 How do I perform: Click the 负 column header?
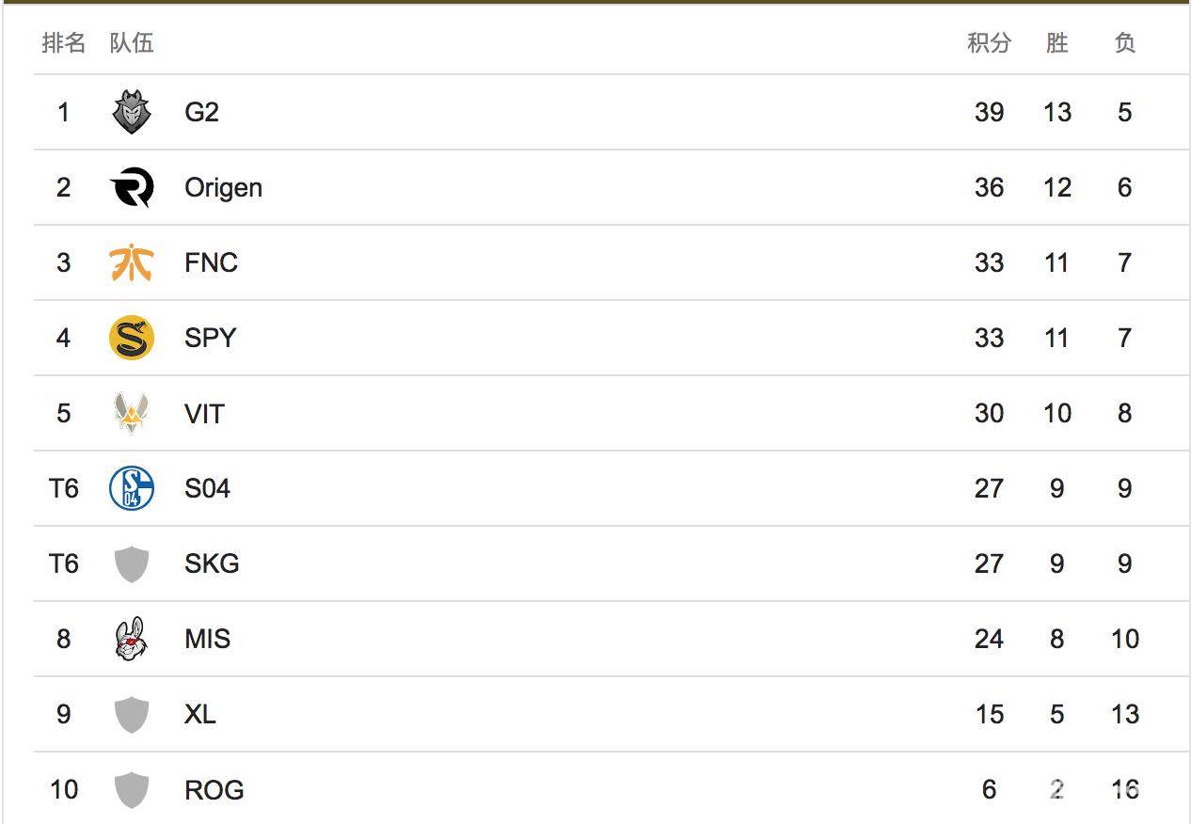(x=1124, y=42)
